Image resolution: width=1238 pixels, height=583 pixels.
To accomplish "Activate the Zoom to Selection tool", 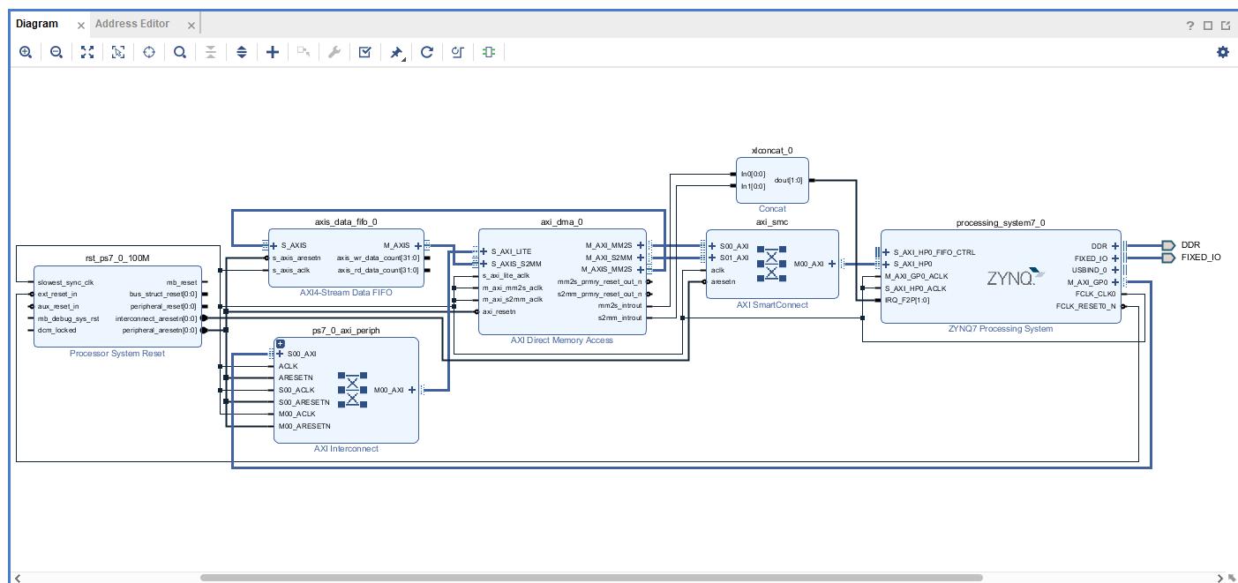I will pos(116,52).
